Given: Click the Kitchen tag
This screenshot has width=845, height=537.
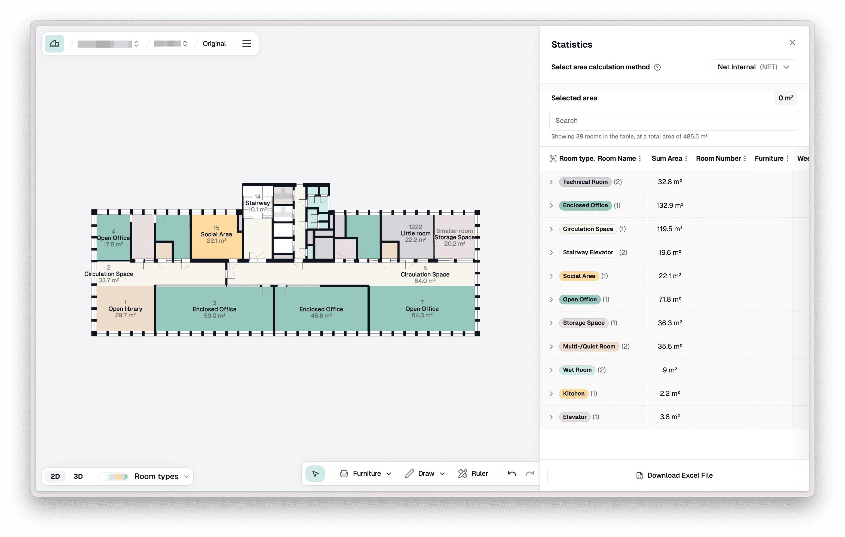Looking at the screenshot, I should click(x=573, y=394).
